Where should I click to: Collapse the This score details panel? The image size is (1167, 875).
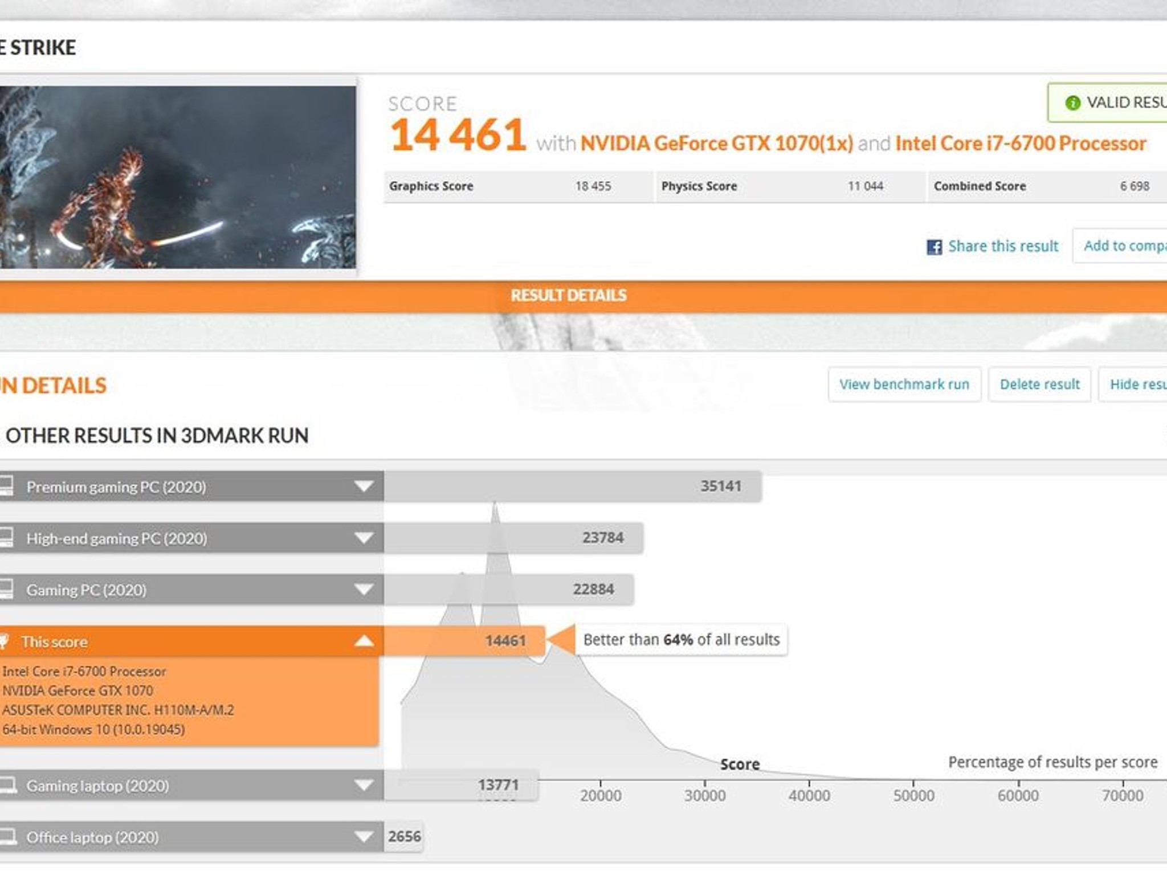tap(364, 641)
